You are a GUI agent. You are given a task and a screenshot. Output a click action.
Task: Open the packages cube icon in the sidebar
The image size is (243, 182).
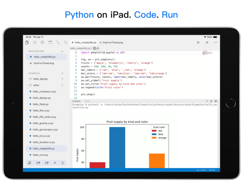[x=42, y=42]
